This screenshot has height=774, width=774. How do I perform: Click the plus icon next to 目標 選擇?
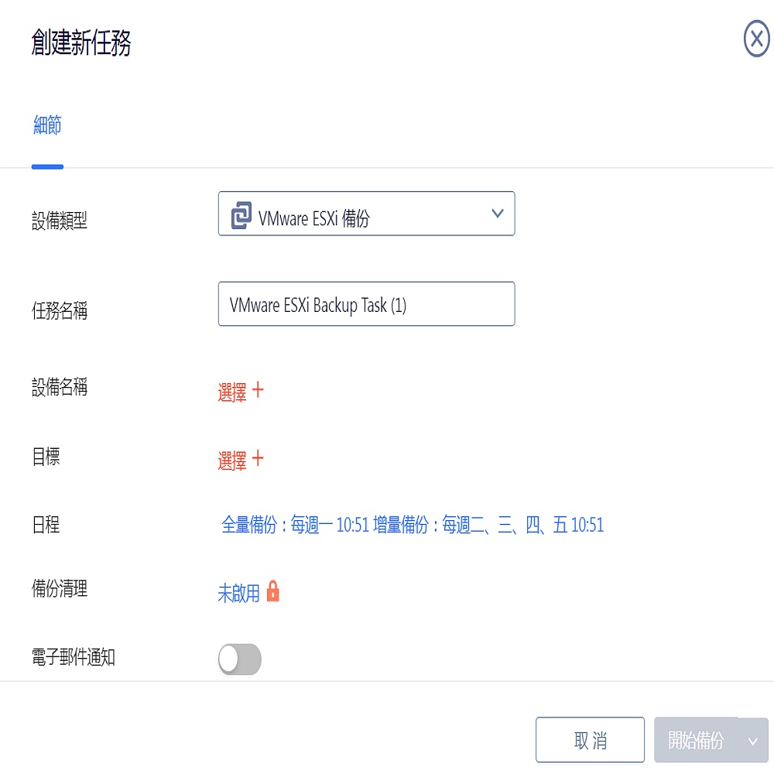(x=258, y=458)
